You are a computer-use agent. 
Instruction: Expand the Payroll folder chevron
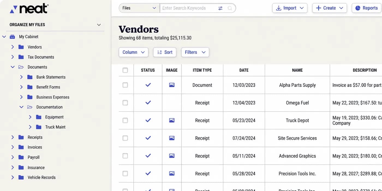(x=13, y=157)
